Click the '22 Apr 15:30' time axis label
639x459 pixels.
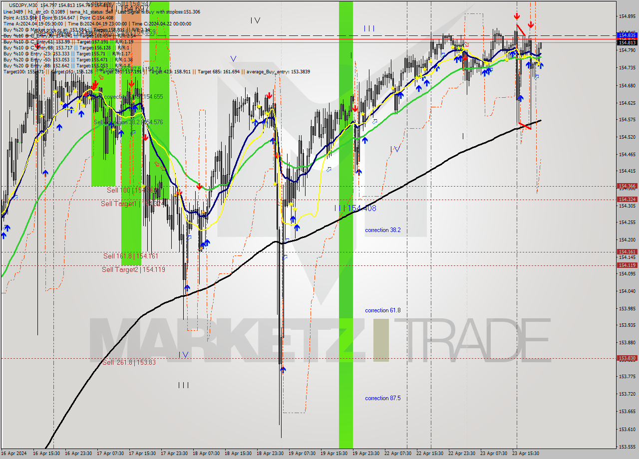(x=430, y=454)
